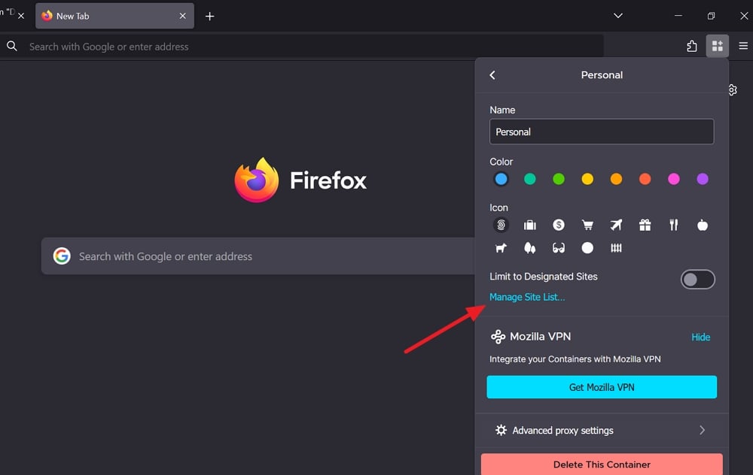Choose the purple container color
Screen dimensions: 753x475
click(x=703, y=179)
